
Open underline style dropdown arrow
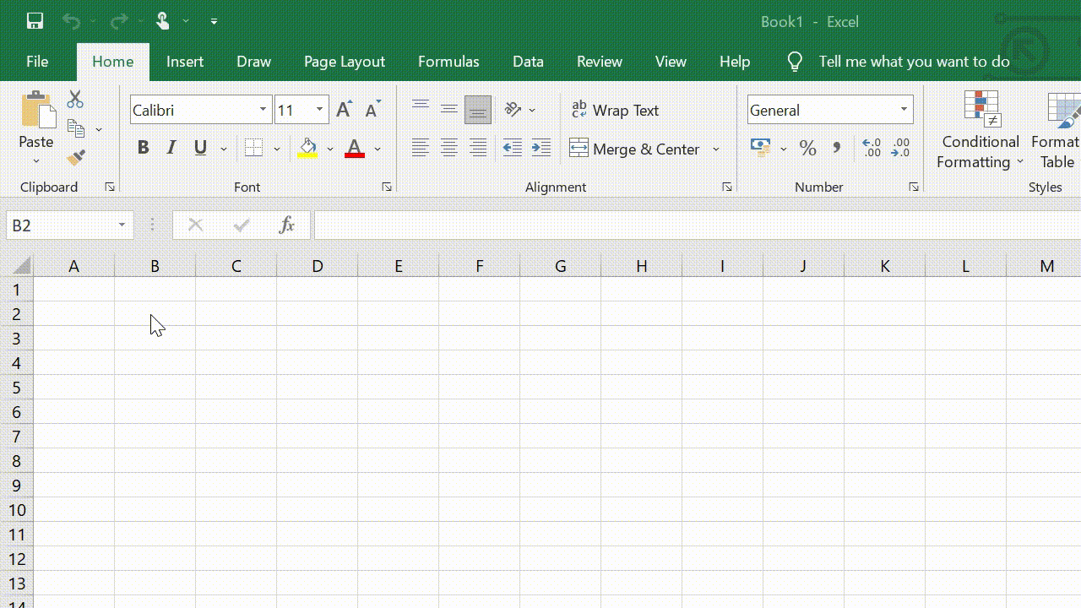pos(224,149)
